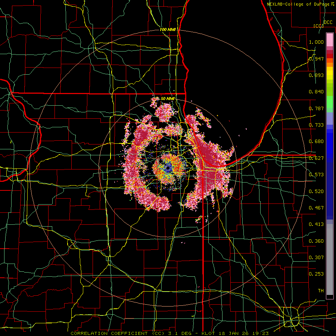The height and width of the screenshot is (336, 336).
Task: Pick the gray segment of the color bar
Action: point(330,259)
